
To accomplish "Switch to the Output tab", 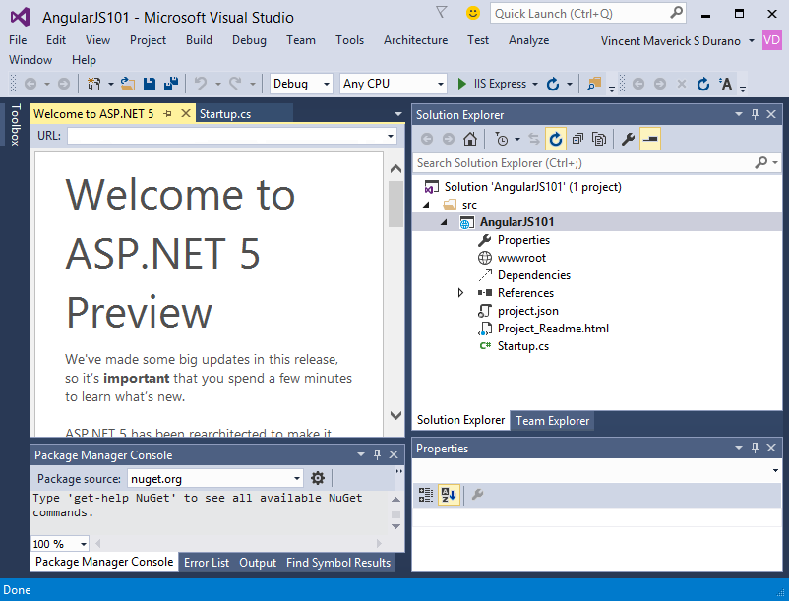I will [258, 563].
